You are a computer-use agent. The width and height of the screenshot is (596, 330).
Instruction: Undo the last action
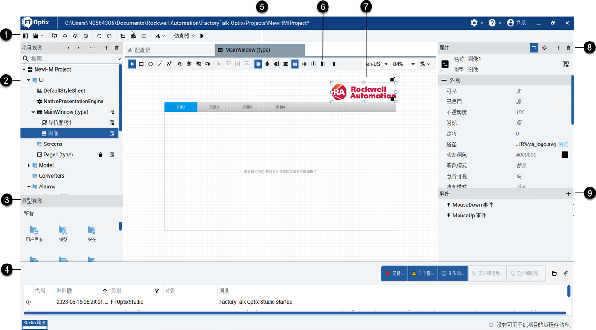click(x=99, y=36)
